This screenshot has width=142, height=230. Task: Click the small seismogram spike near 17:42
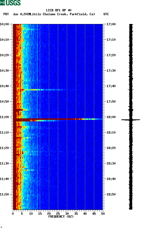(x=131, y=89)
